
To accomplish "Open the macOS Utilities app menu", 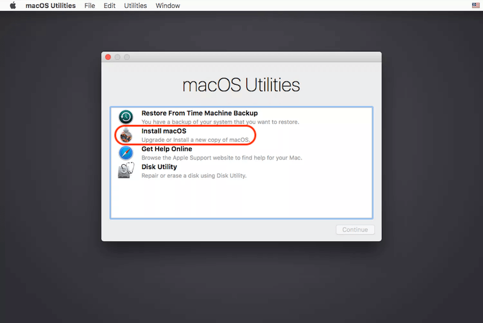I will pos(51,5).
